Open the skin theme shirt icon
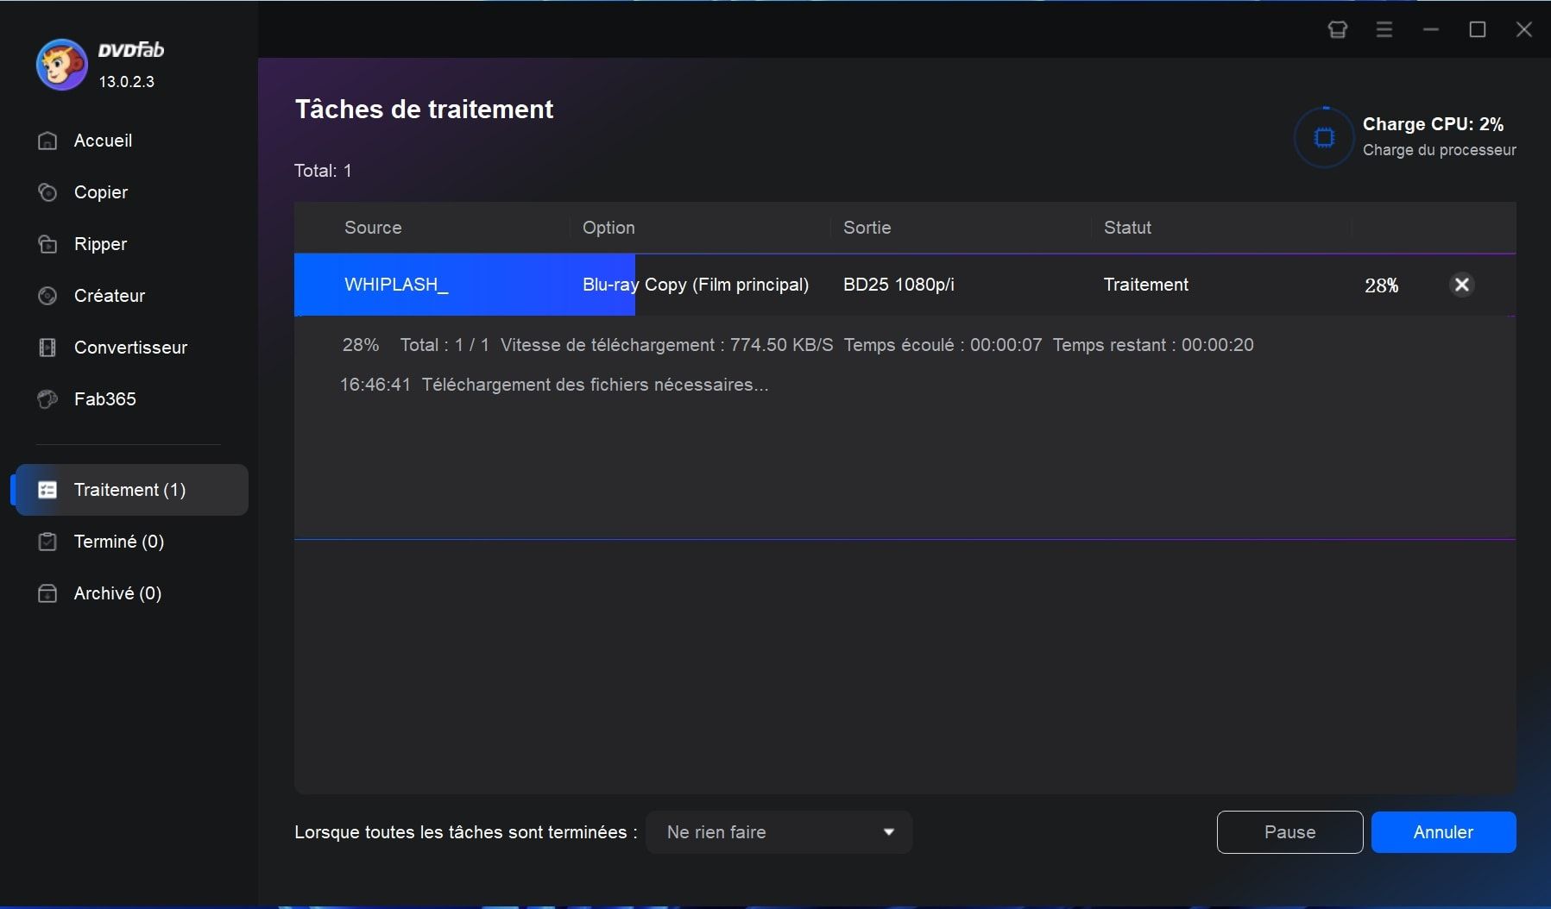Image resolution: width=1551 pixels, height=909 pixels. (1337, 30)
